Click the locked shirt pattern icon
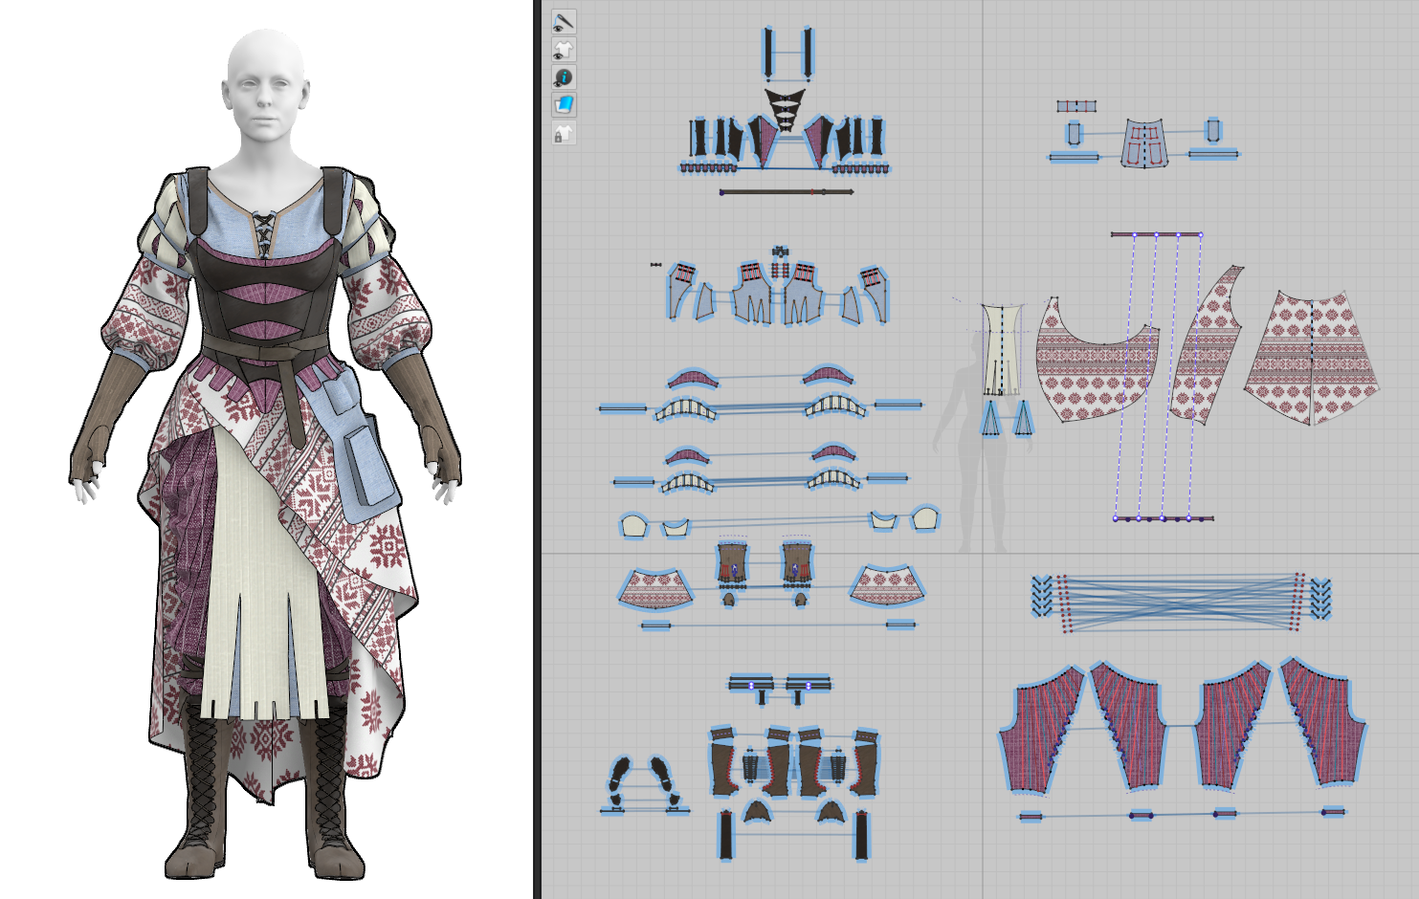This screenshot has height=899, width=1419. 564,133
